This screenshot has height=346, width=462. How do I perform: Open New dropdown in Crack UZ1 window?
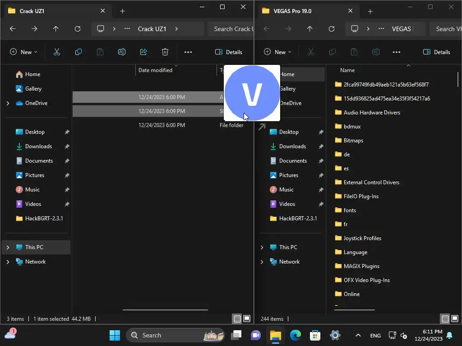[x=23, y=52]
